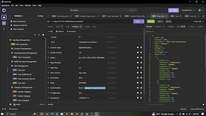Open the Preview mode dropdown in response
This screenshot has height=116, width=206.
click(150, 31)
